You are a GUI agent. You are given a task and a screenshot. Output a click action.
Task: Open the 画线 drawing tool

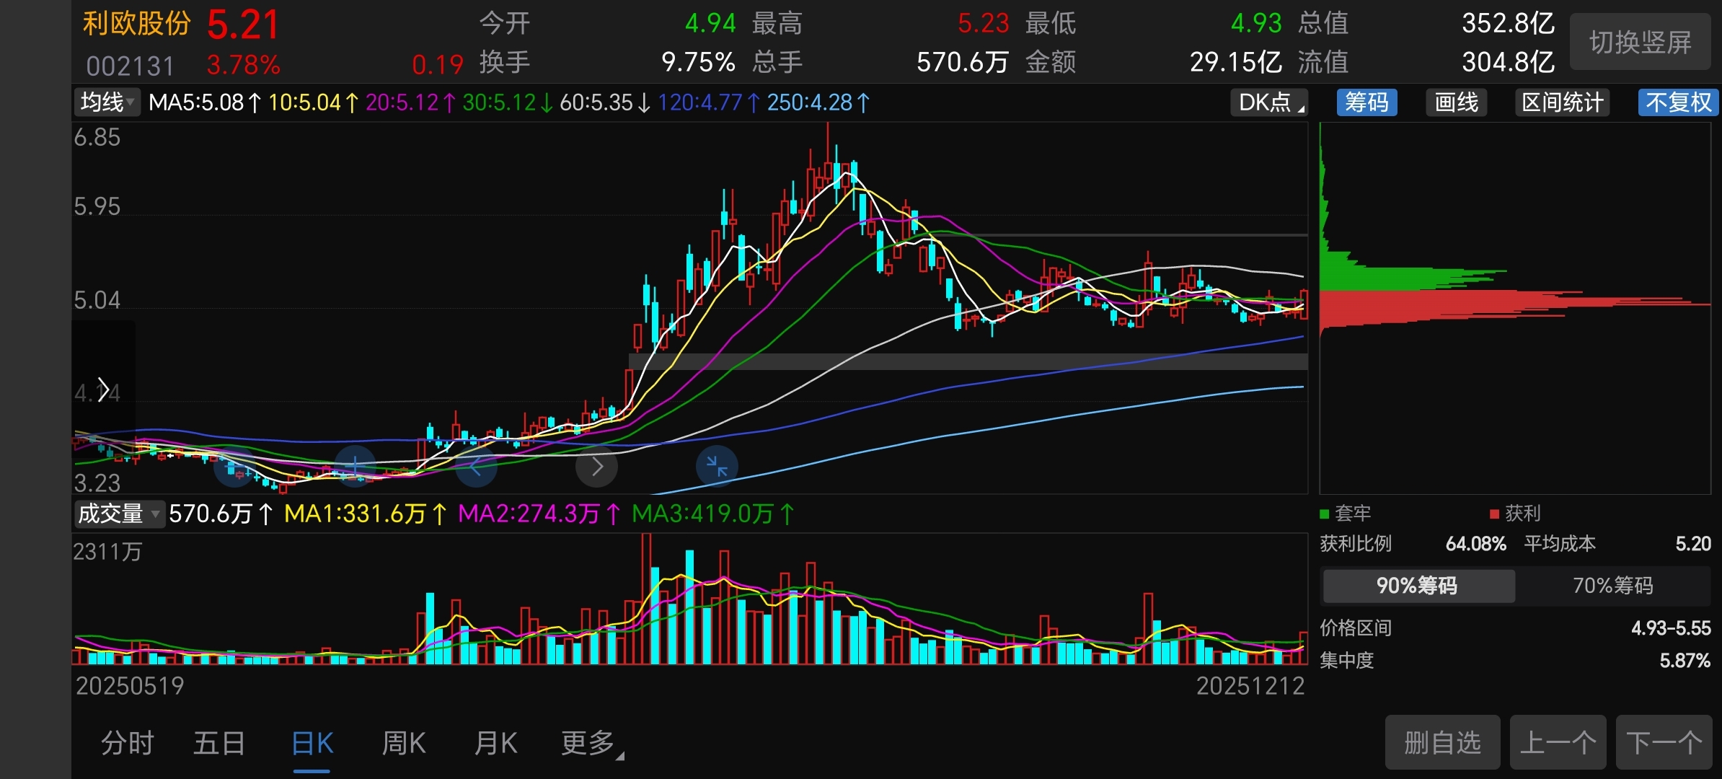click(x=1456, y=102)
